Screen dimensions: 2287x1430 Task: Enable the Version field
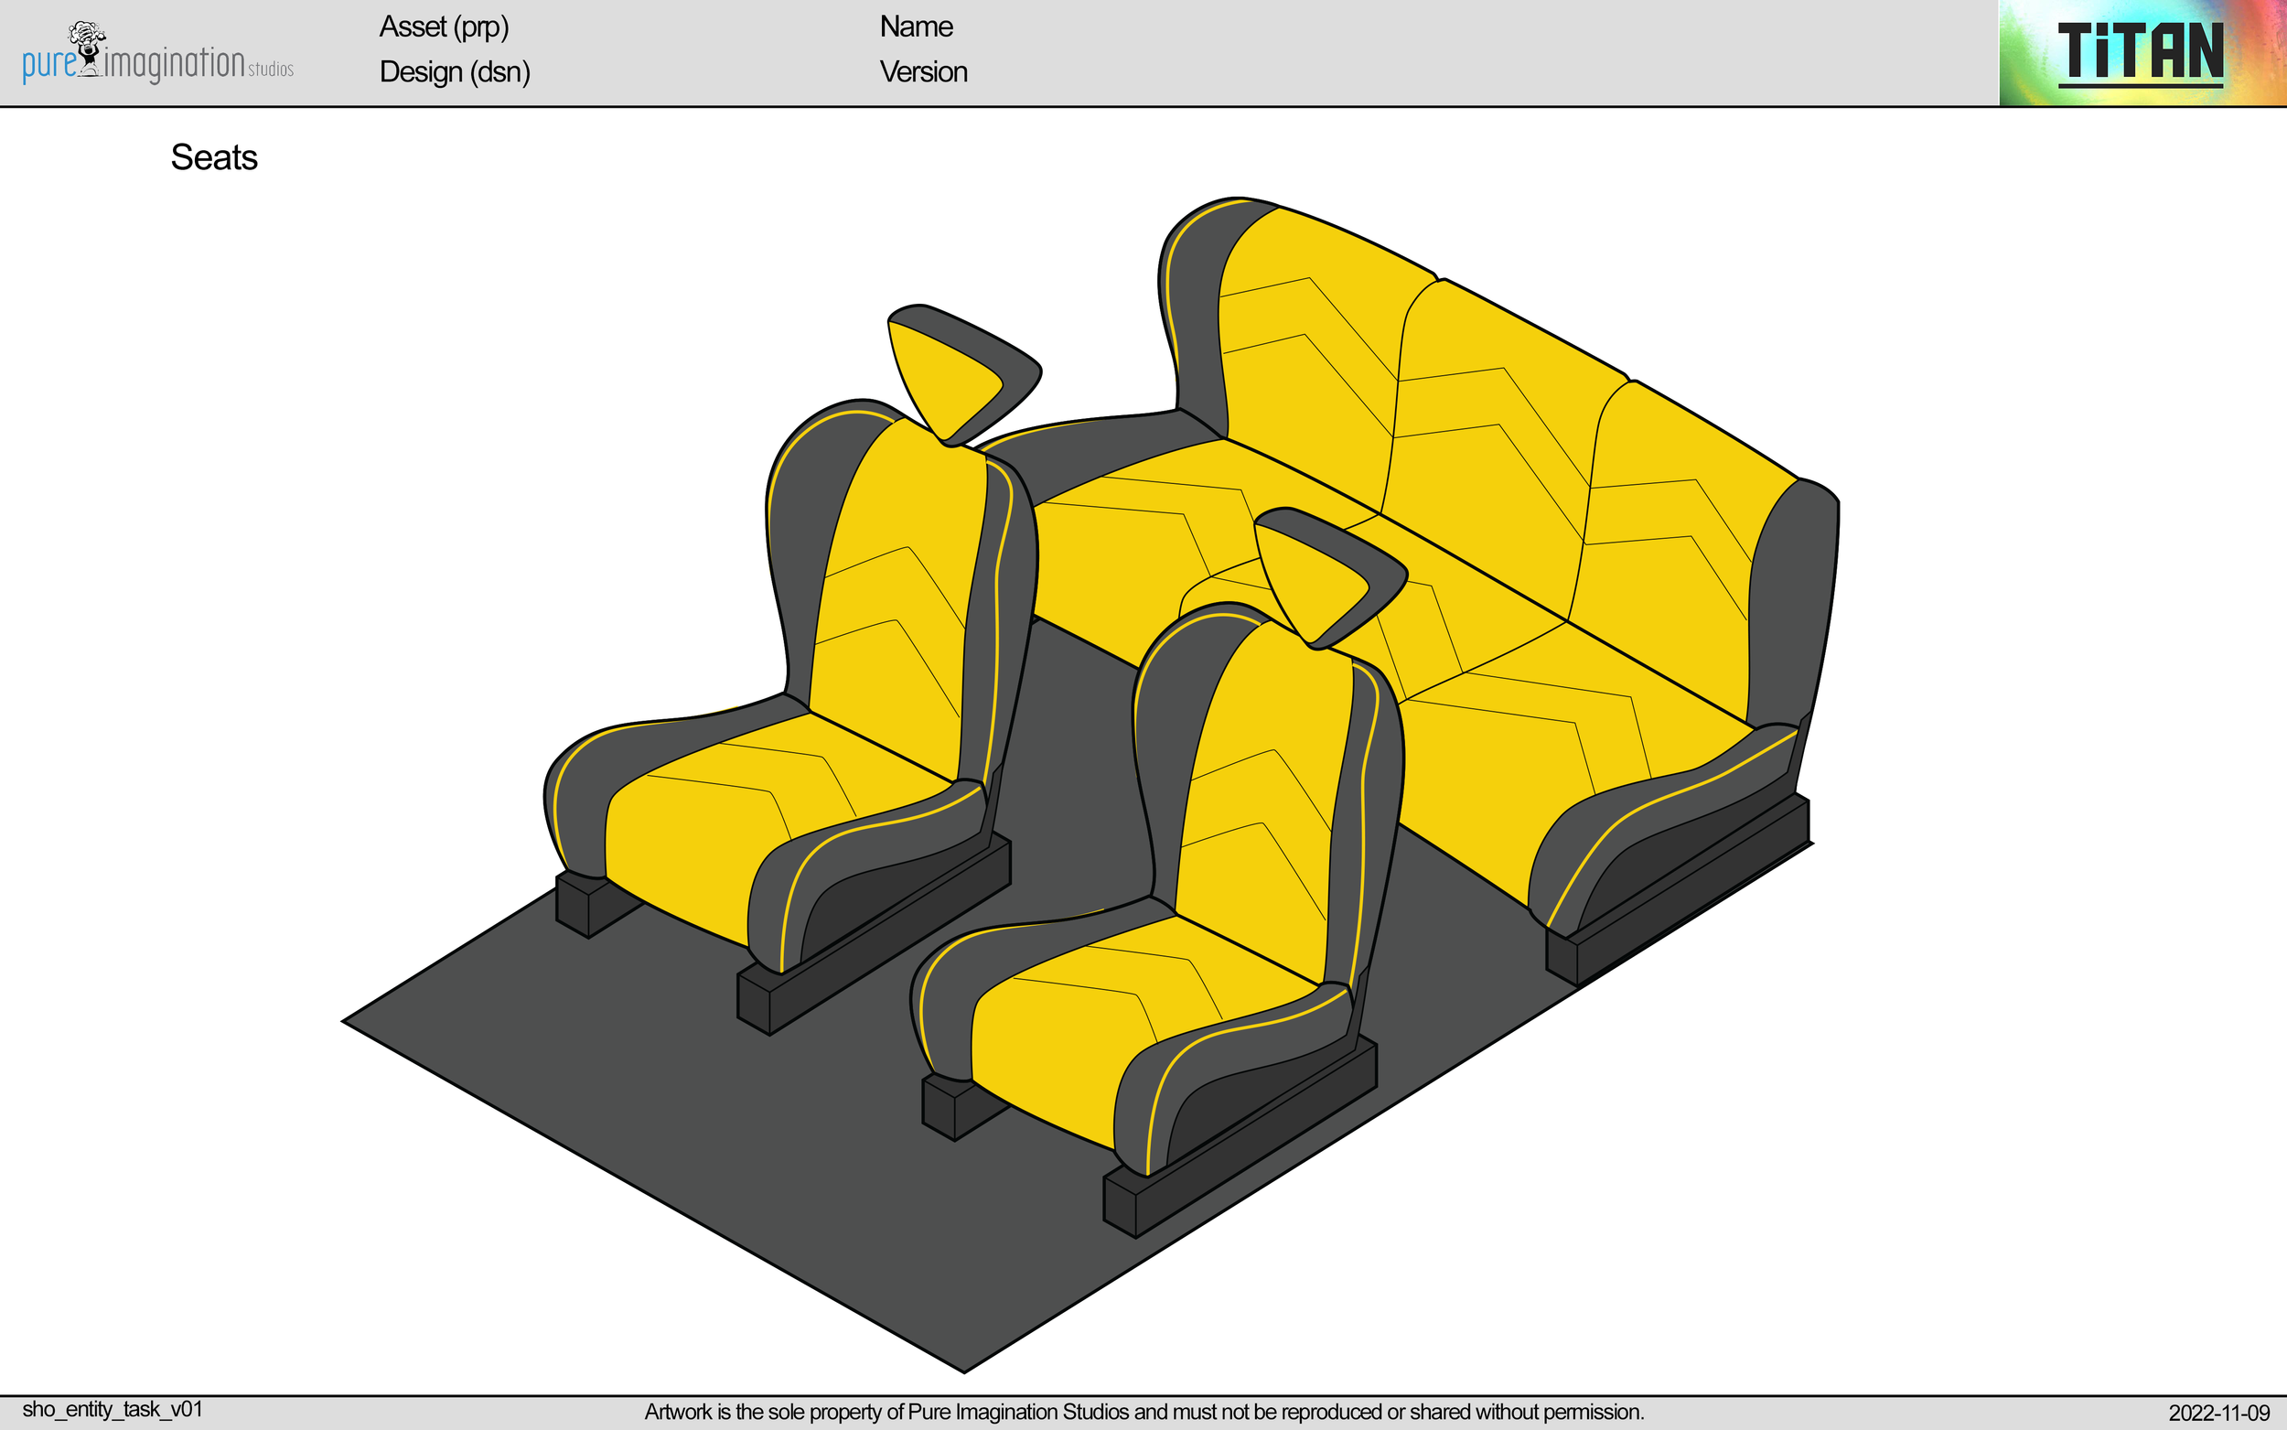tap(923, 73)
